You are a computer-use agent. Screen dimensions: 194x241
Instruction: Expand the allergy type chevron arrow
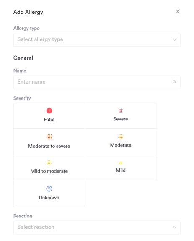pyautogui.click(x=175, y=39)
